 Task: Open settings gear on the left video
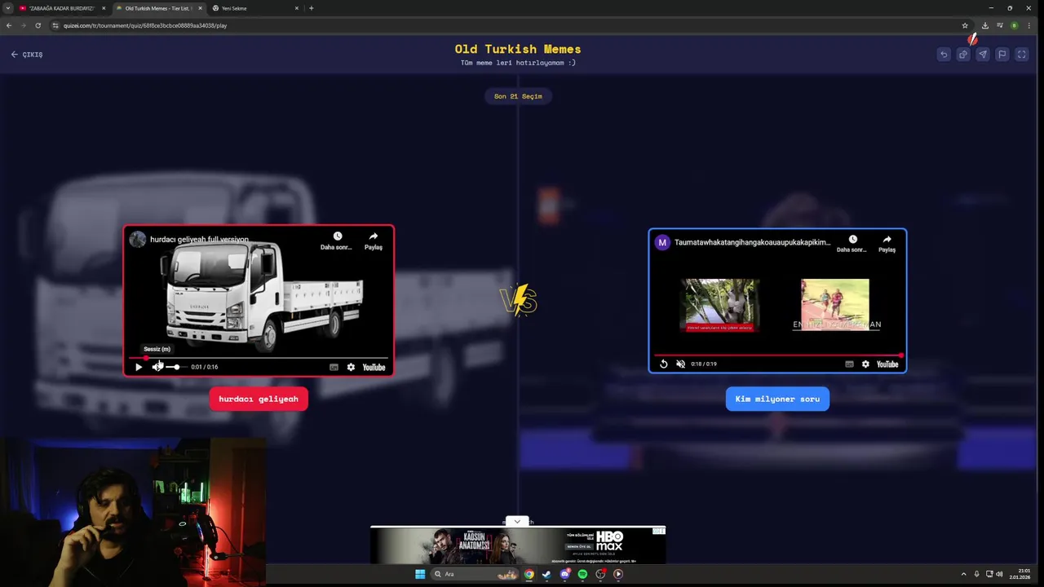coord(351,367)
